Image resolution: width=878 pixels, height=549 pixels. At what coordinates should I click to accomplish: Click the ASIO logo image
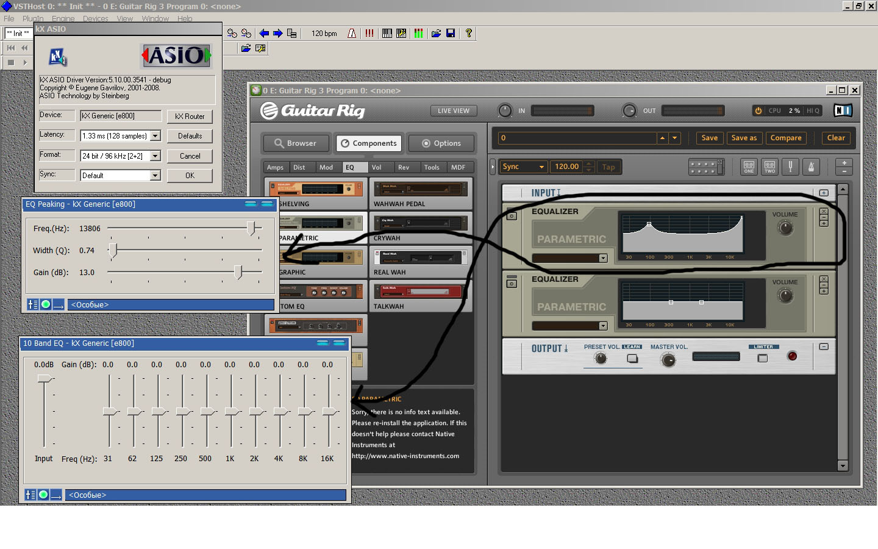[176, 56]
